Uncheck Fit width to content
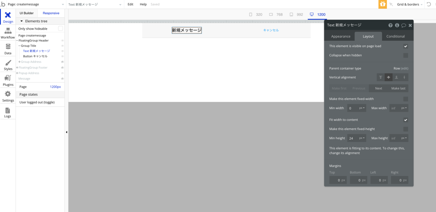This screenshot has width=436, height=212. [405, 120]
